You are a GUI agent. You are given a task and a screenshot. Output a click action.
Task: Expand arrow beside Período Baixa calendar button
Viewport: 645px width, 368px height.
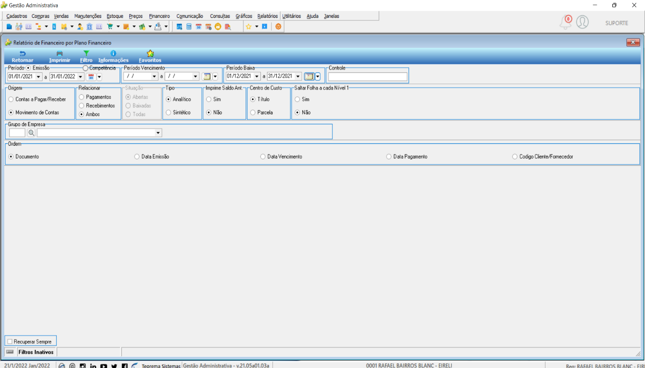point(318,76)
